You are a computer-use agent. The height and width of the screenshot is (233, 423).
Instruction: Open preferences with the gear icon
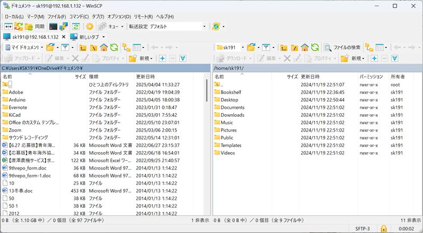tap(89, 26)
